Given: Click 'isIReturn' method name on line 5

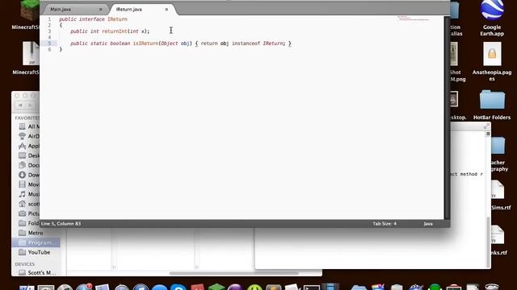Looking at the screenshot, I should [x=145, y=43].
